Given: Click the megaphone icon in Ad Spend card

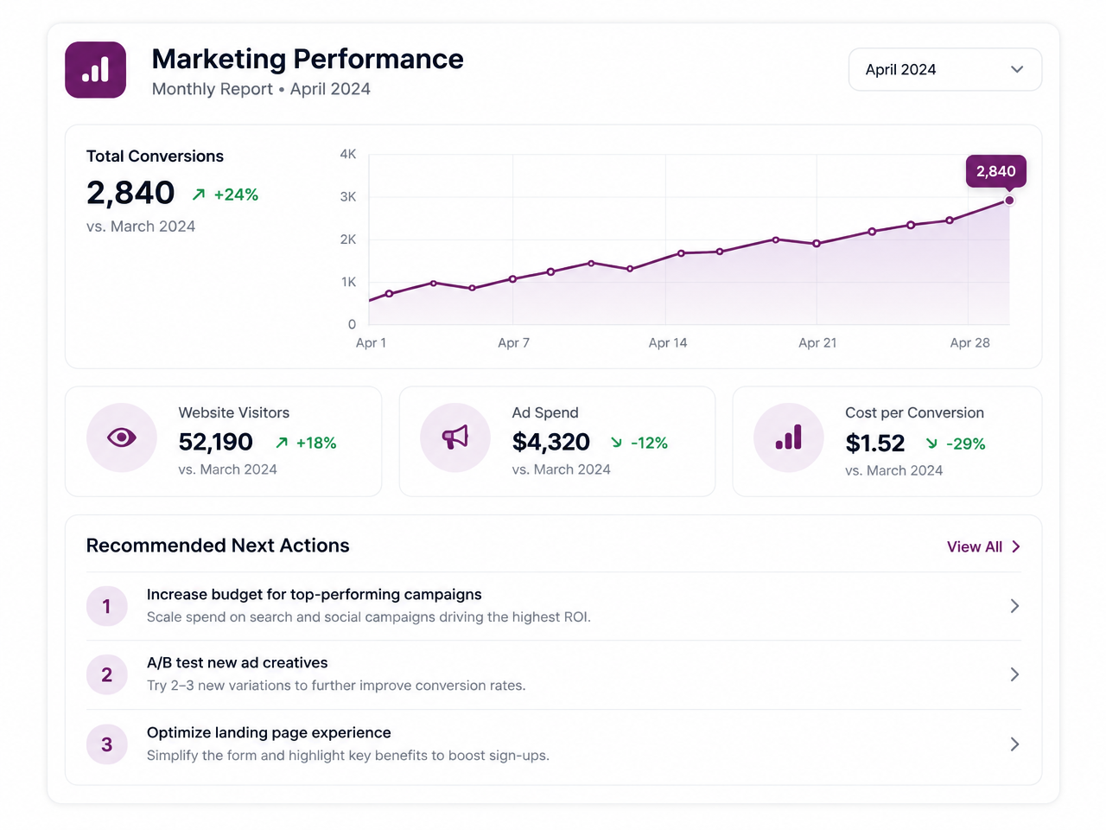Looking at the screenshot, I should pos(455,437).
